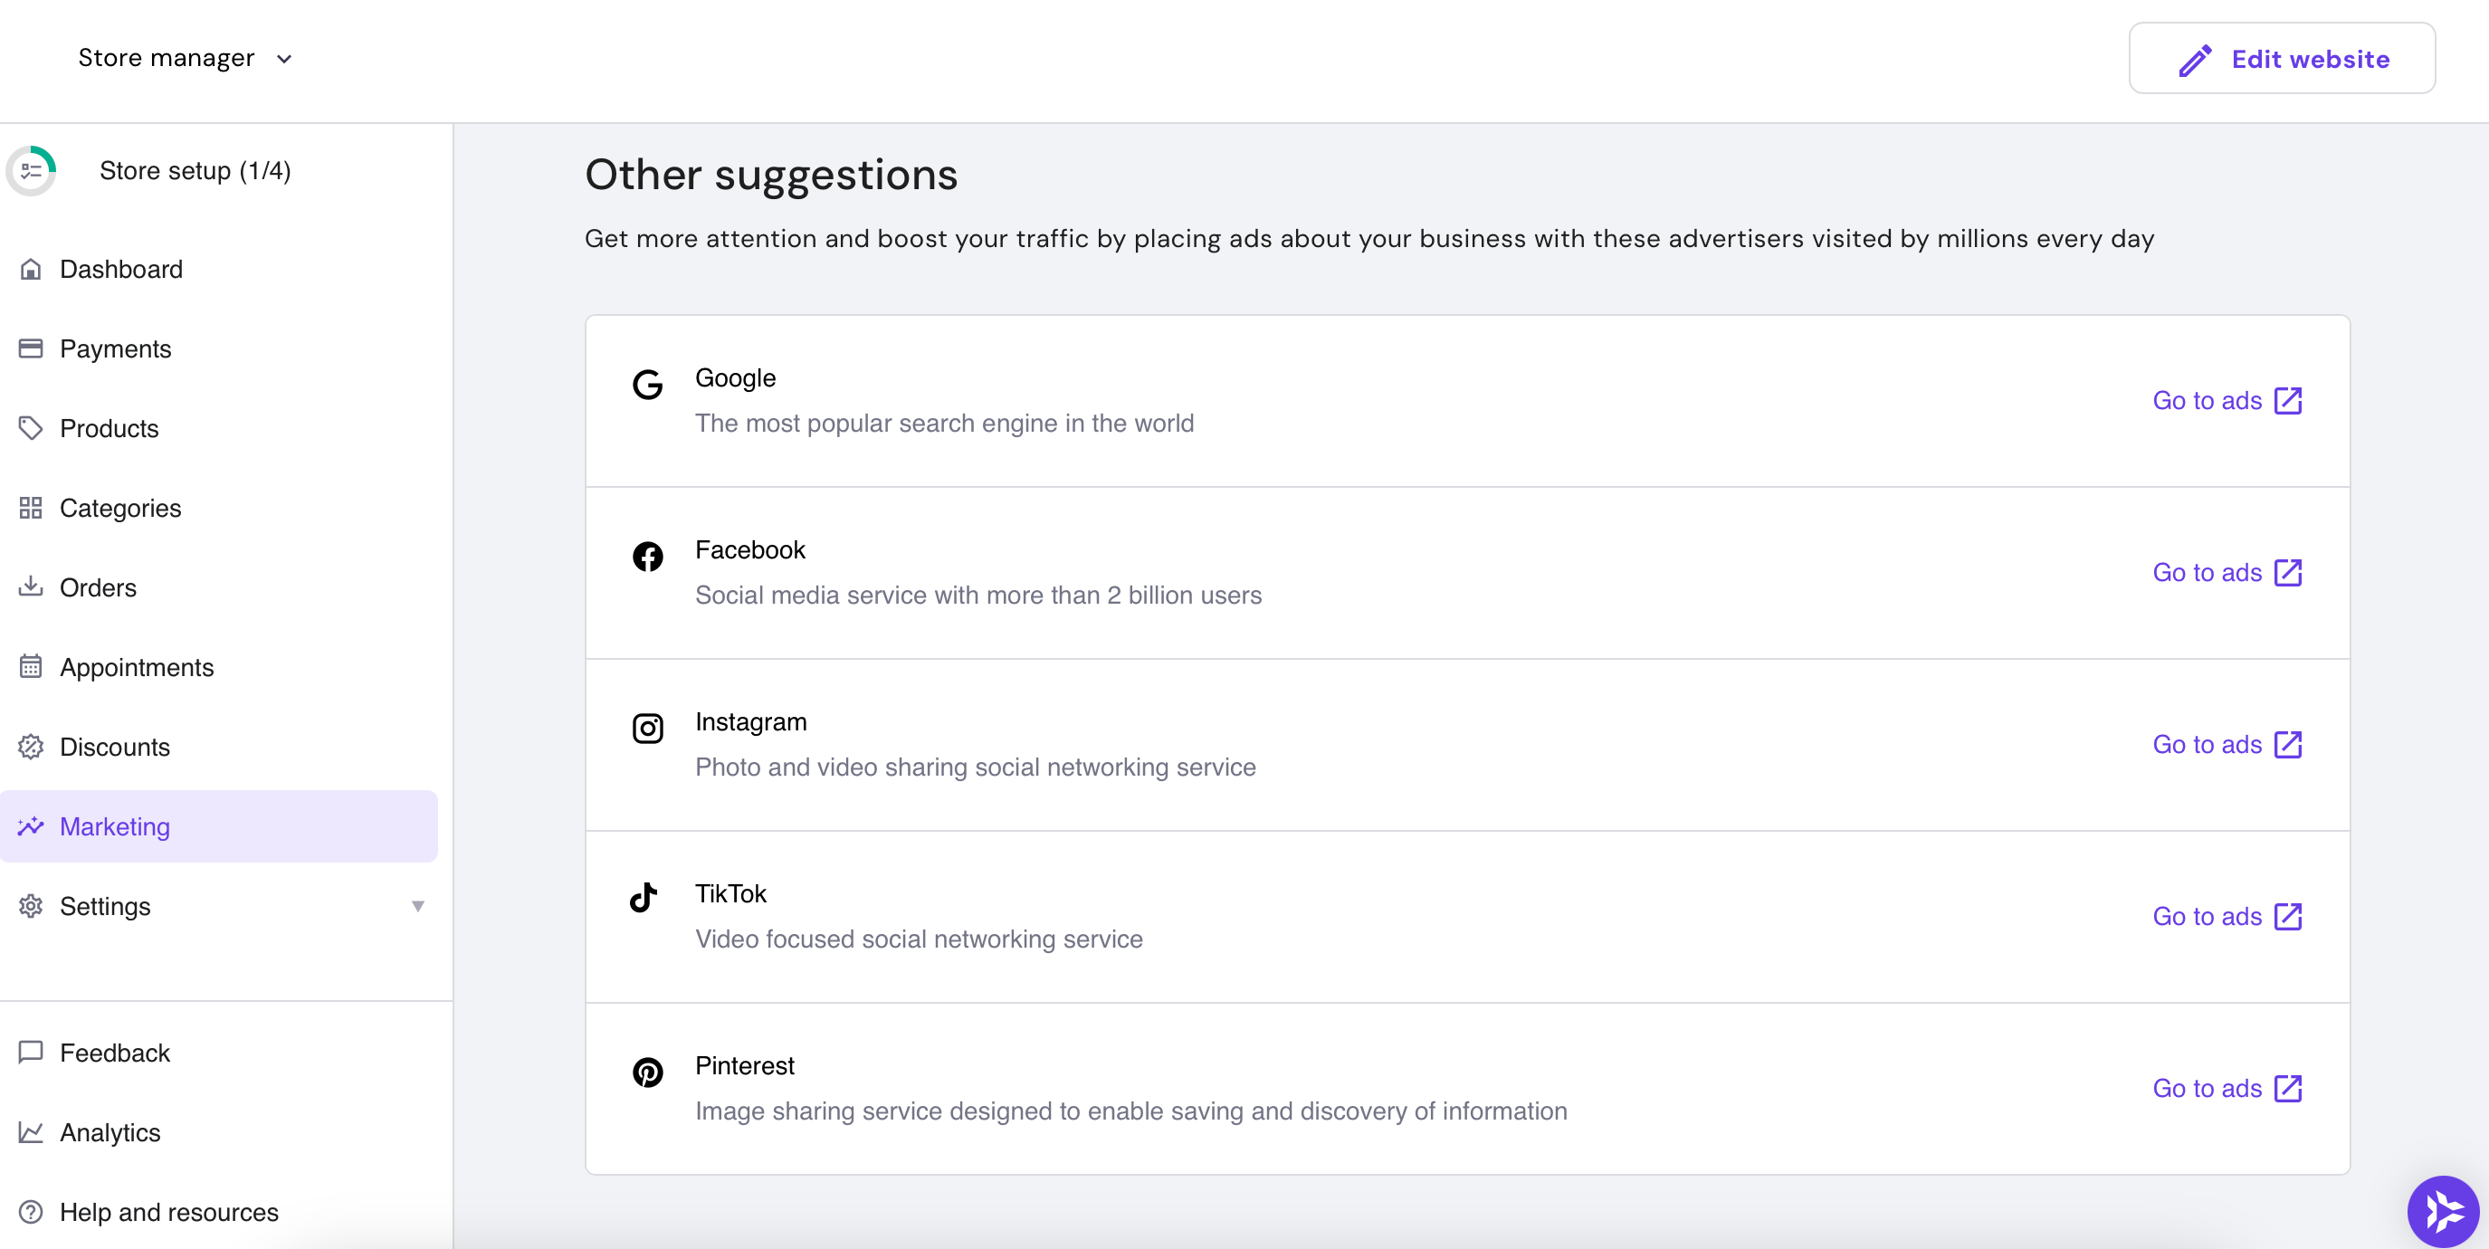Click the Pinterest logo icon
Viewport: 2489px width, 1249px height.
(x=647, y=1072)
